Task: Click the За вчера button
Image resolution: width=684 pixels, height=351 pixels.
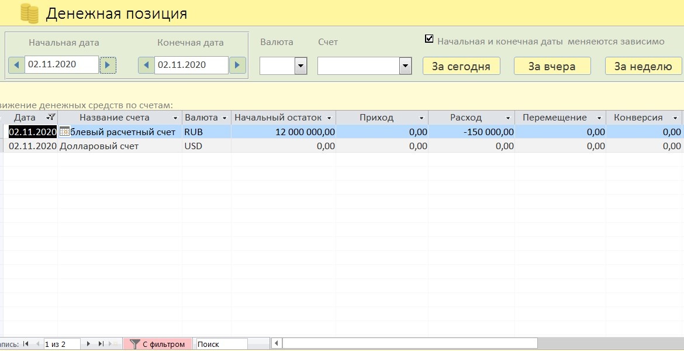Action: 552,66
